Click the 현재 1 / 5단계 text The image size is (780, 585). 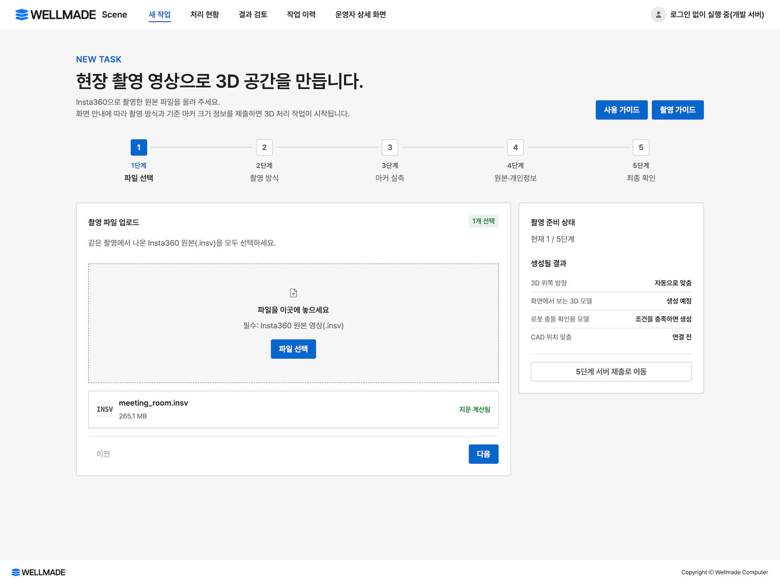coord(553,239)
